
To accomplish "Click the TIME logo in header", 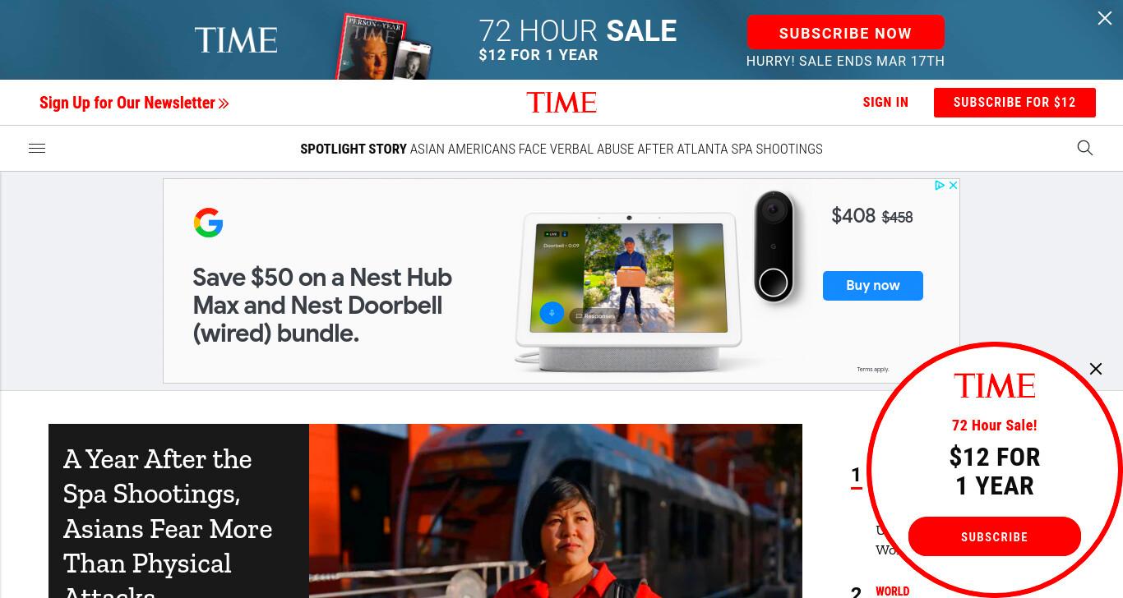I will pos(561,103).
